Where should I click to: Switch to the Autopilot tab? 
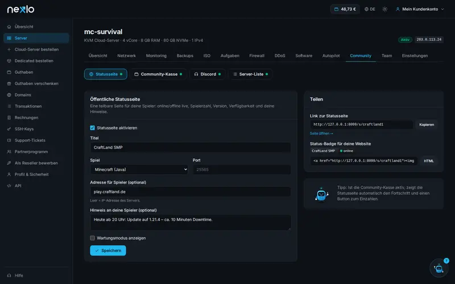point(331,56)
